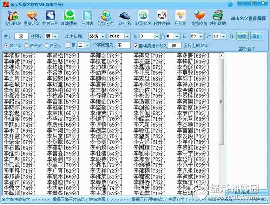
Task: Select name 李延祥[65分]
Action: pos(193,159)
